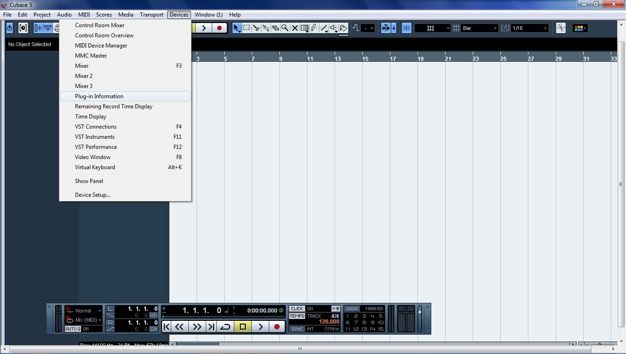Select the Range Selection tool
This screenshot has height=354, width=626.
pyautogui.click(x=247, y=28)
